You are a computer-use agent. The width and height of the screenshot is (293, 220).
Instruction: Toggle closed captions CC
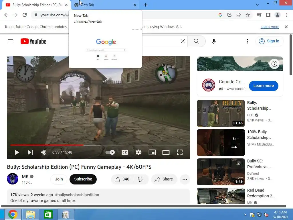(x=125, y=152)
